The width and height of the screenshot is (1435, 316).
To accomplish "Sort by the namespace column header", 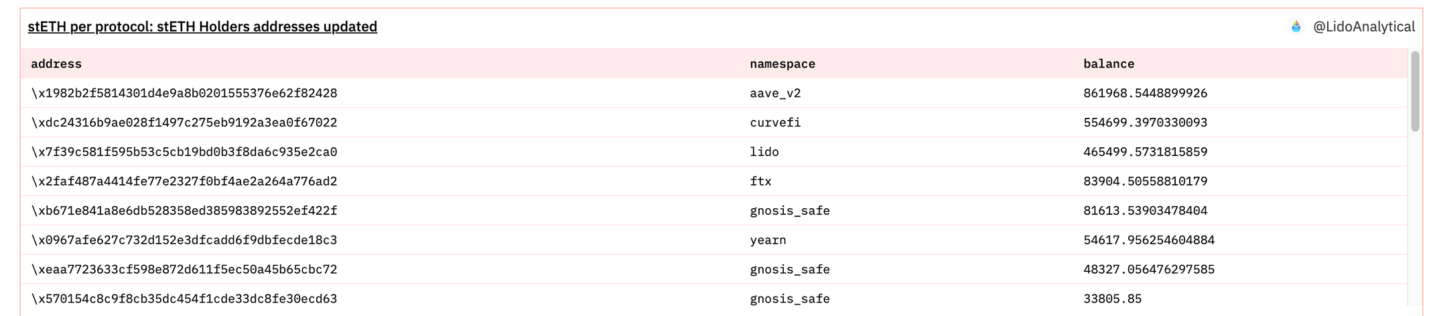I will (782, 64).
